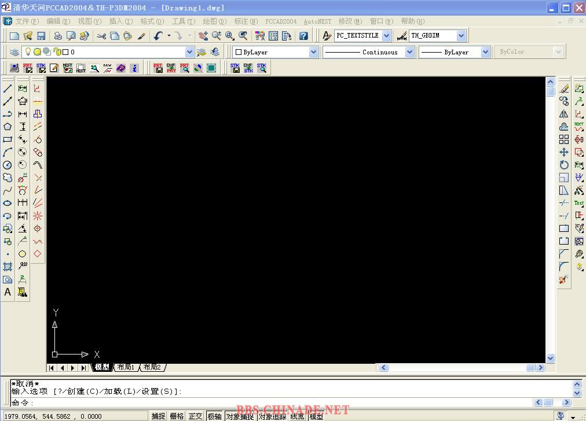The width and height of the screenshot is (586, 421).
Task: Open the AutoNEST menu
Action: coord(317,21)
